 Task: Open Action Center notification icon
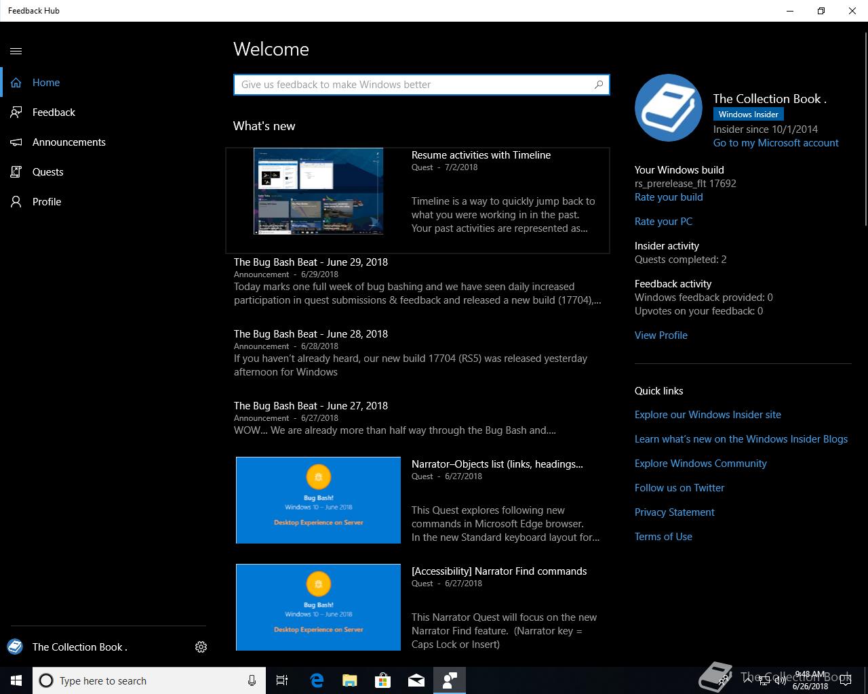tap(846, 680)
